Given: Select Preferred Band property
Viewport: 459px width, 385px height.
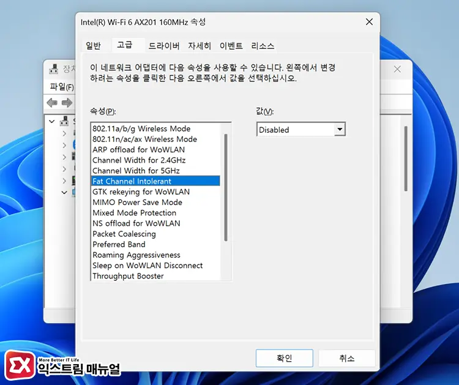Looking at the screenshot, I should tap(155, 244).
